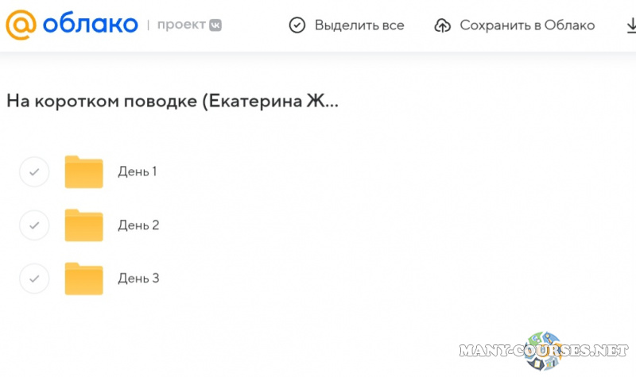Click the download arrow icon
This screenshot has width=636, height=377.
[630, 25]
